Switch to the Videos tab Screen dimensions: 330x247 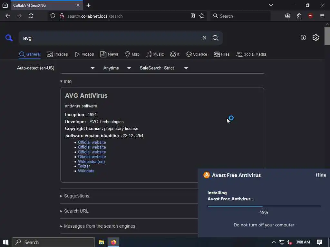click(84, 54)
